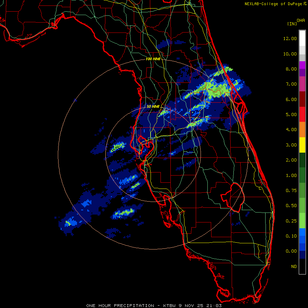Screen dimensions: 308x308
Task: Click the 4.00 legend value
Action: (291, 130)
